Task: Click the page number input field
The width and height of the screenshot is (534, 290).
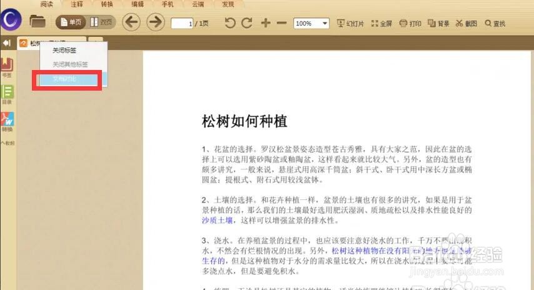Action: coord(182,24)
